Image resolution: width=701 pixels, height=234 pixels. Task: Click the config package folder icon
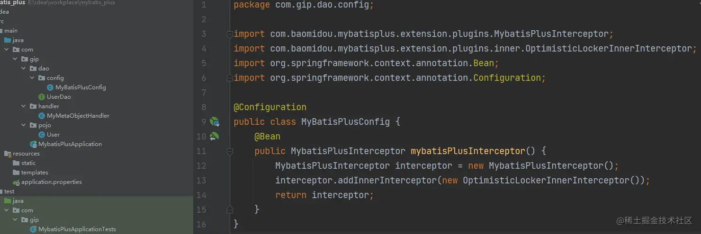(42, 78)
